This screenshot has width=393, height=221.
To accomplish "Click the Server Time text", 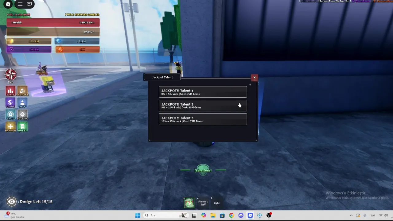I will tap(334, 1).
